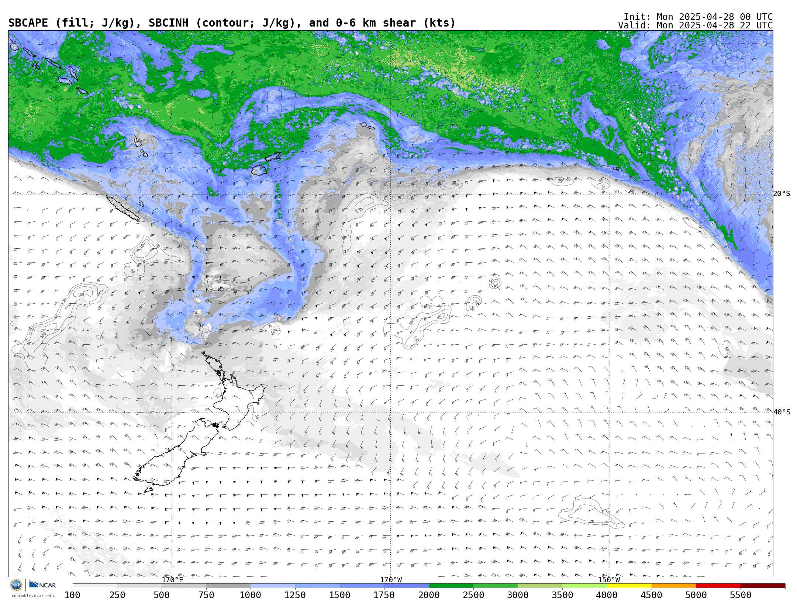Select the red 5000–5500 colorbar segment

(718, 586)
